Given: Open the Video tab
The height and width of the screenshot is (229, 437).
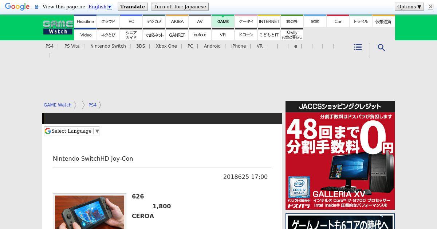Looking at the screenshot, I should click(85, 35).
